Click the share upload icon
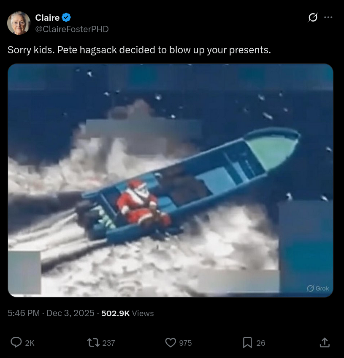 click(x=325, y=342)
